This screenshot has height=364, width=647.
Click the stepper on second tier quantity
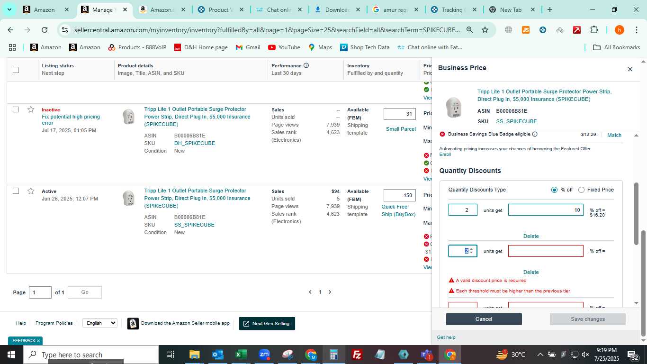(x=471, y=251)
